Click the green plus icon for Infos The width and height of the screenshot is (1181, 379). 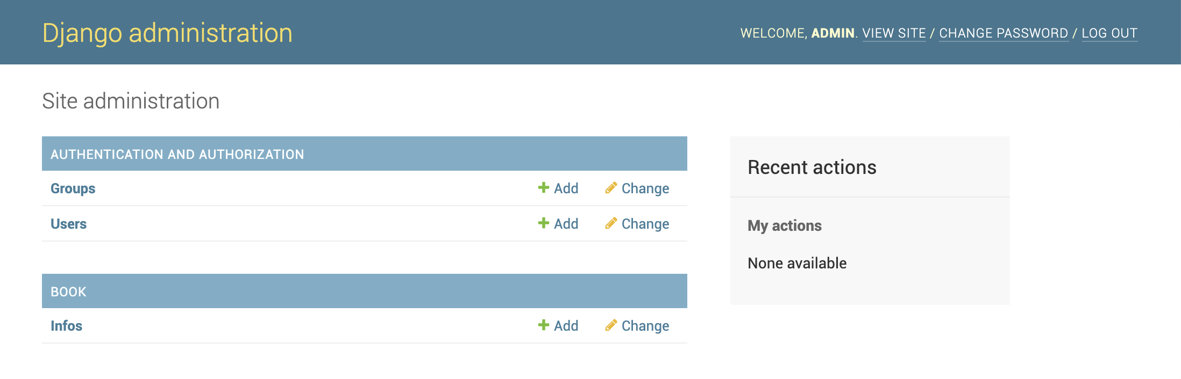[543, 325]
